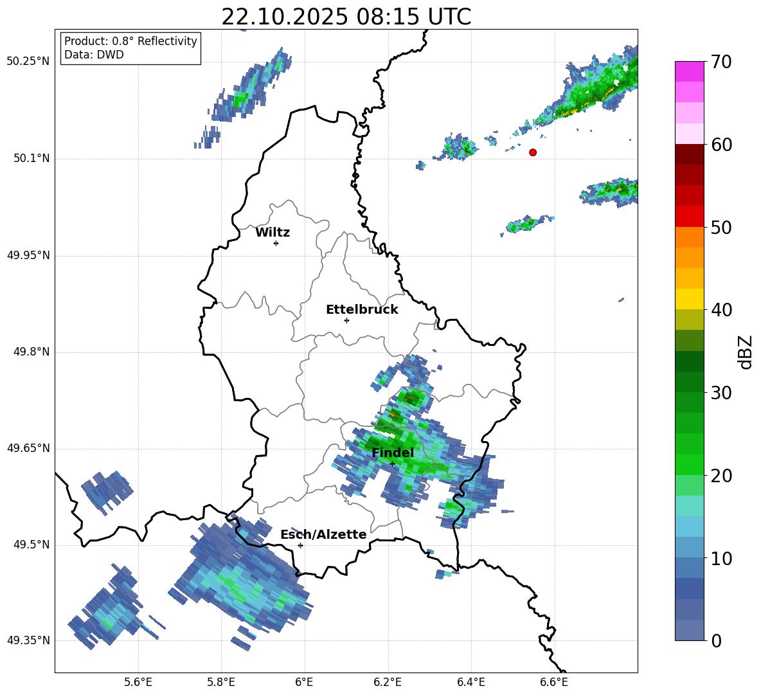This screenshot has width=761, height=695.
Task: Click the 40 value on colorbar
Action: pyautogui.click(x=721, y=310)
